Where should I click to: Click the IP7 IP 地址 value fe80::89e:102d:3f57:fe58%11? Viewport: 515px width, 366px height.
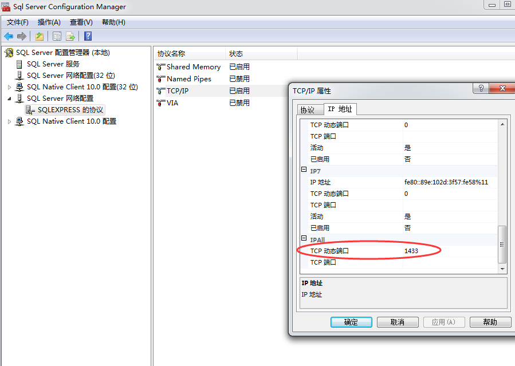(x=446, y=182)
